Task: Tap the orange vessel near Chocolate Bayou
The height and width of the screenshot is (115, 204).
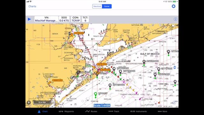Action: point(49,83)
